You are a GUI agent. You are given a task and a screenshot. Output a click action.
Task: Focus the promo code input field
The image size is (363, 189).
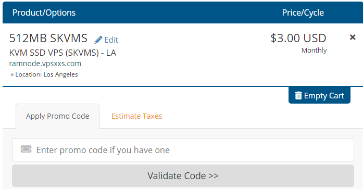183,149
